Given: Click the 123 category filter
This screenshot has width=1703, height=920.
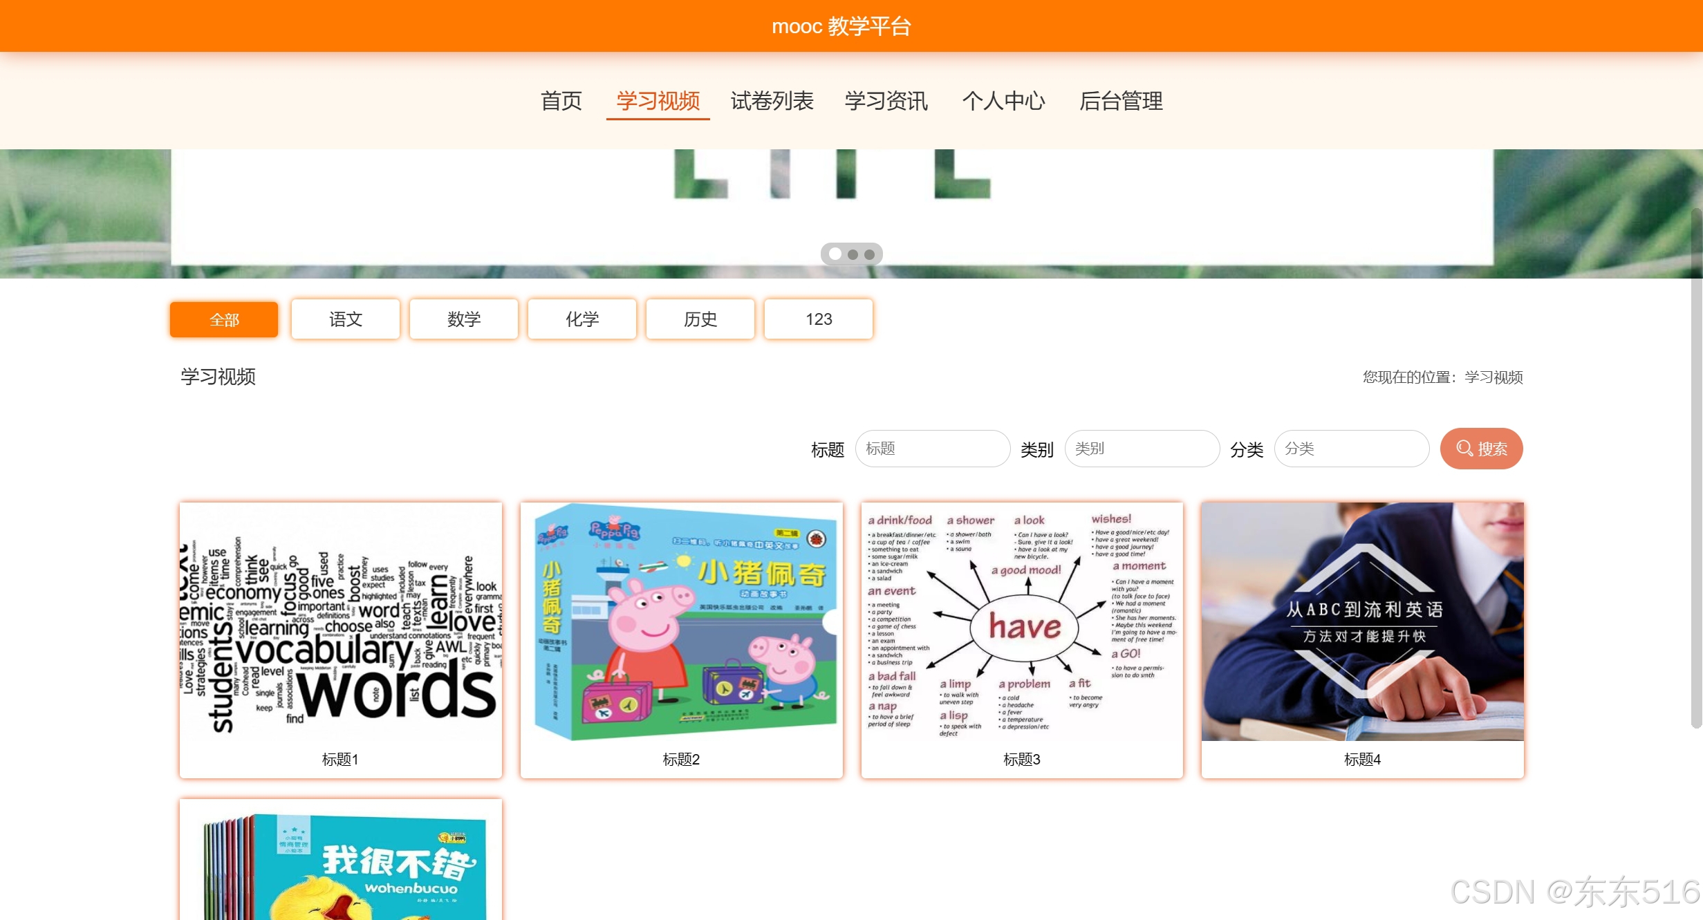Looking at the screenshot, I should tap(818, 319).
